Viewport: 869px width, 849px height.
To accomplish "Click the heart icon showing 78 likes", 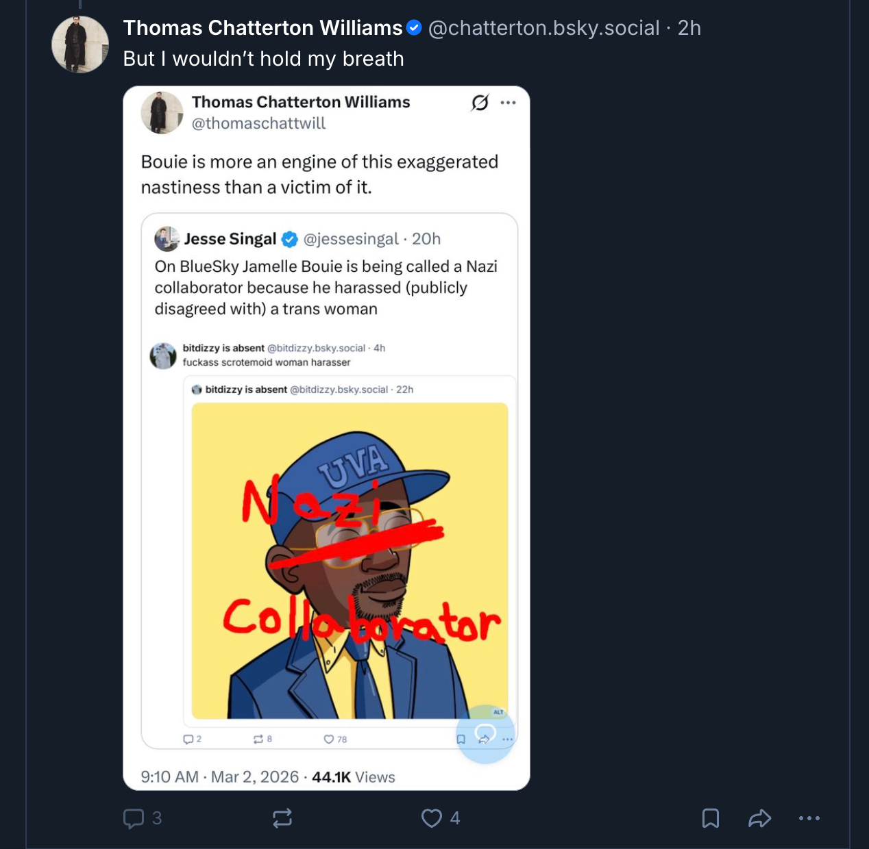I will (x=329, y=739).
